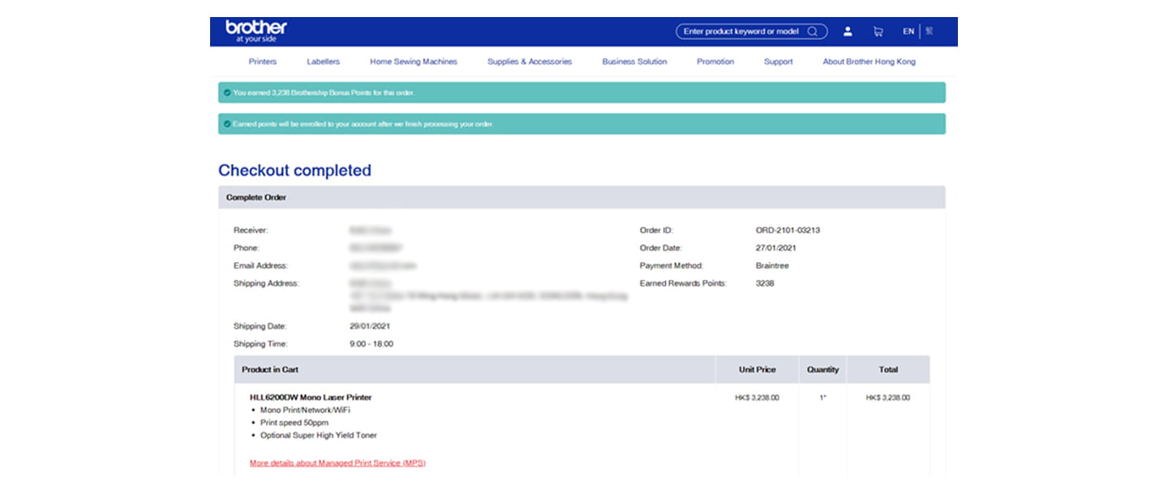The width and height of the screenshot is (1168, 498).
Task: Open the Business Solution menu
Action: (634, 62)
